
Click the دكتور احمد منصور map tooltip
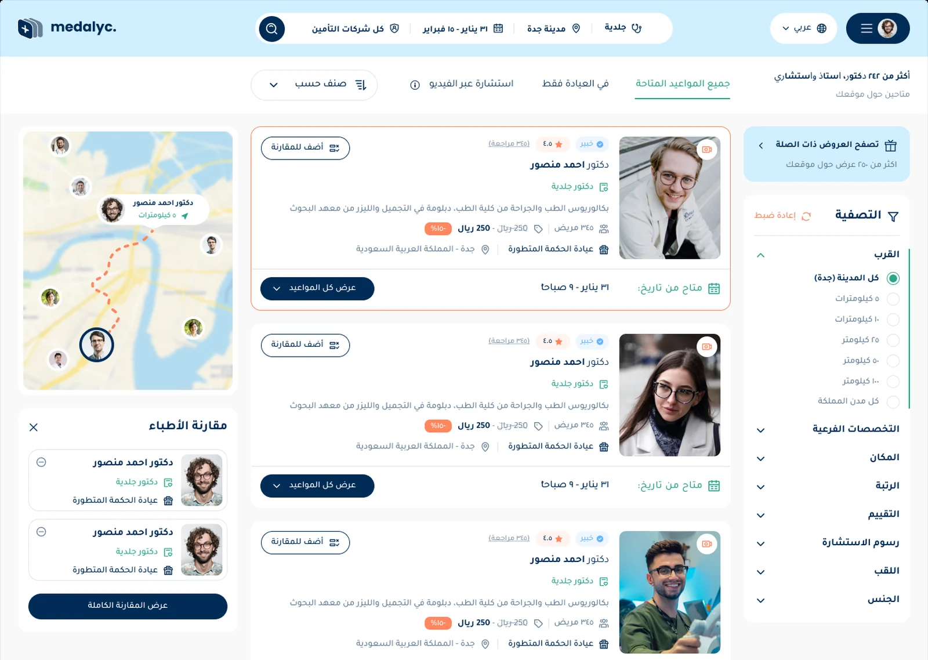point(153,209)
